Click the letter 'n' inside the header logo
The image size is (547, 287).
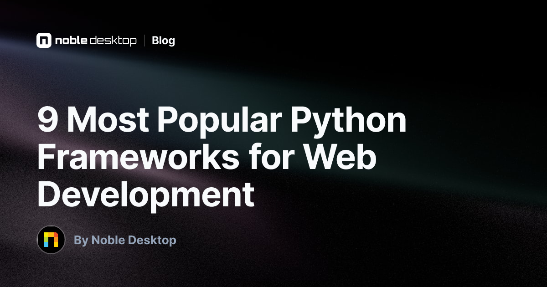coord(44,41)
